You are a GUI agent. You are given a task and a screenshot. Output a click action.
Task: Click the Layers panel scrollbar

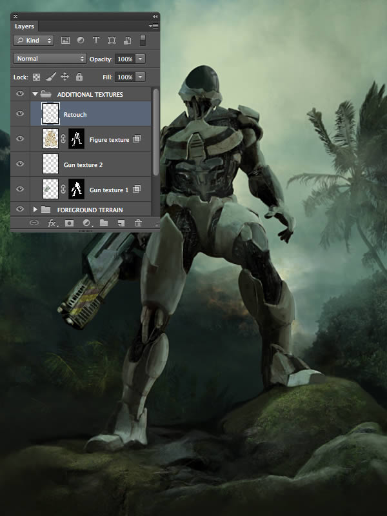coord(155,132)
